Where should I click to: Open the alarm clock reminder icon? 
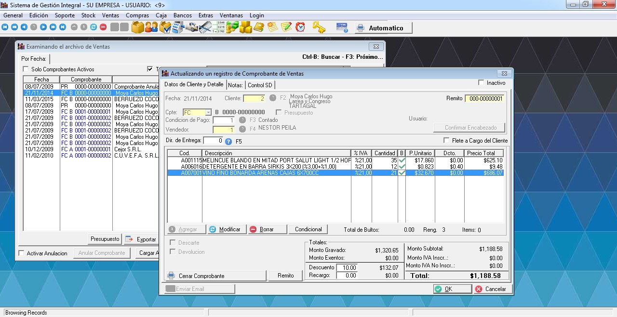click(300, 27)
